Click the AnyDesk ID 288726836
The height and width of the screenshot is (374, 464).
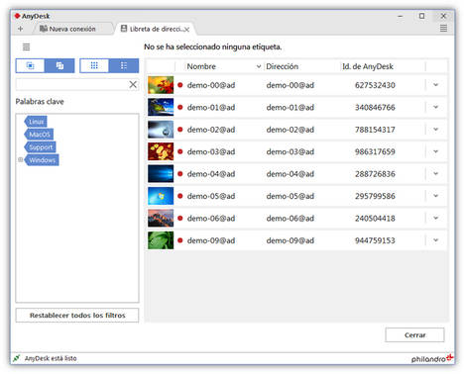[x=375, y=174]
